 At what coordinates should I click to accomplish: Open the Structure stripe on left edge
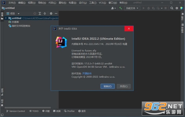2,92
